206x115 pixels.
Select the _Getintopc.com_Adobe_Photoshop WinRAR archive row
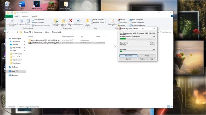point(67,43)
